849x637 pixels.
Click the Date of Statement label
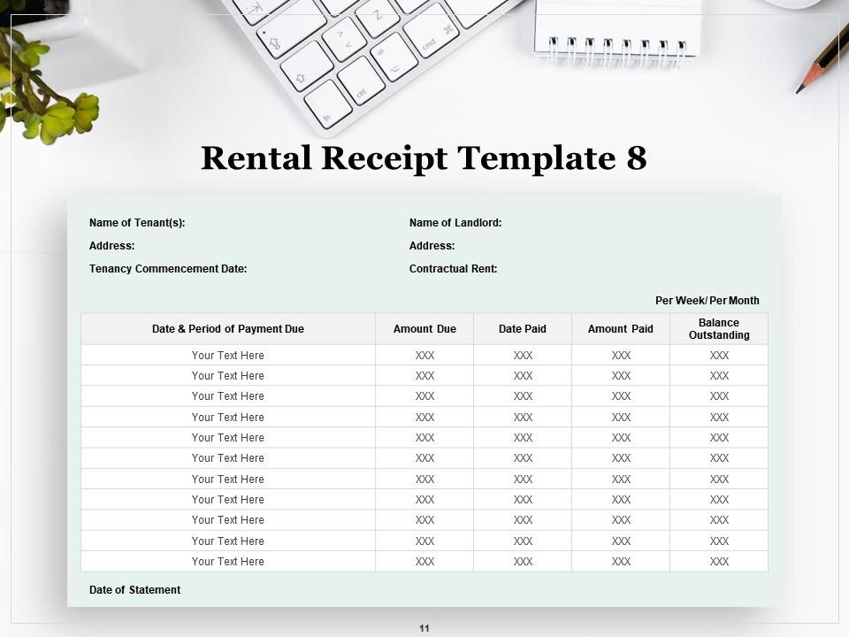[x=134, y=589]
